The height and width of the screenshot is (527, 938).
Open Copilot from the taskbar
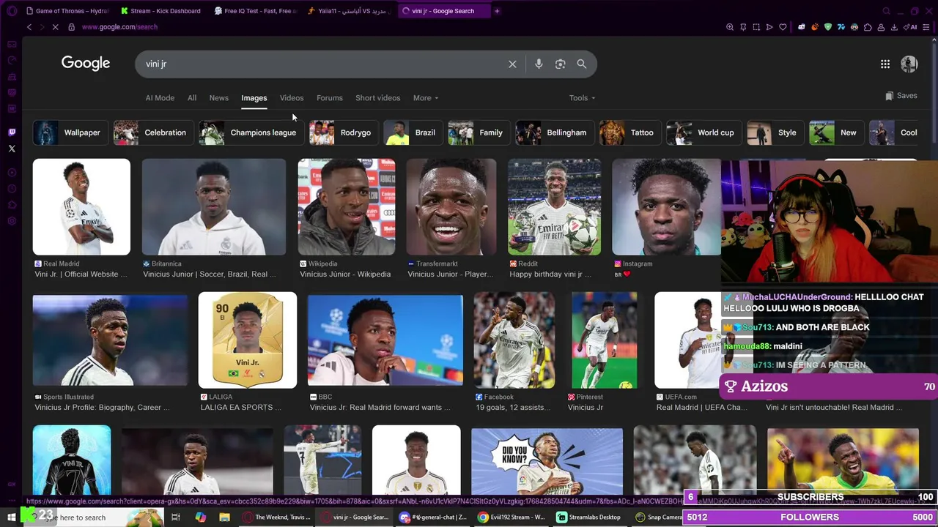(x=200, y=517)
